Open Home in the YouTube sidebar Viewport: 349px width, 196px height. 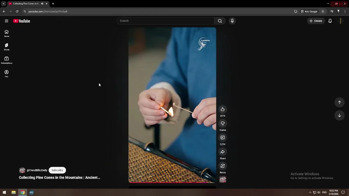tap(7, 33)
